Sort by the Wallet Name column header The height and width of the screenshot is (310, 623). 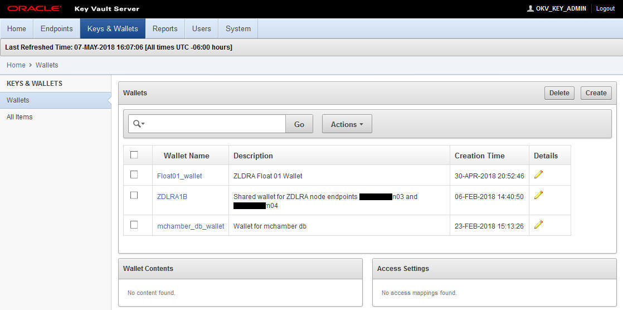(x=186, y=156)
